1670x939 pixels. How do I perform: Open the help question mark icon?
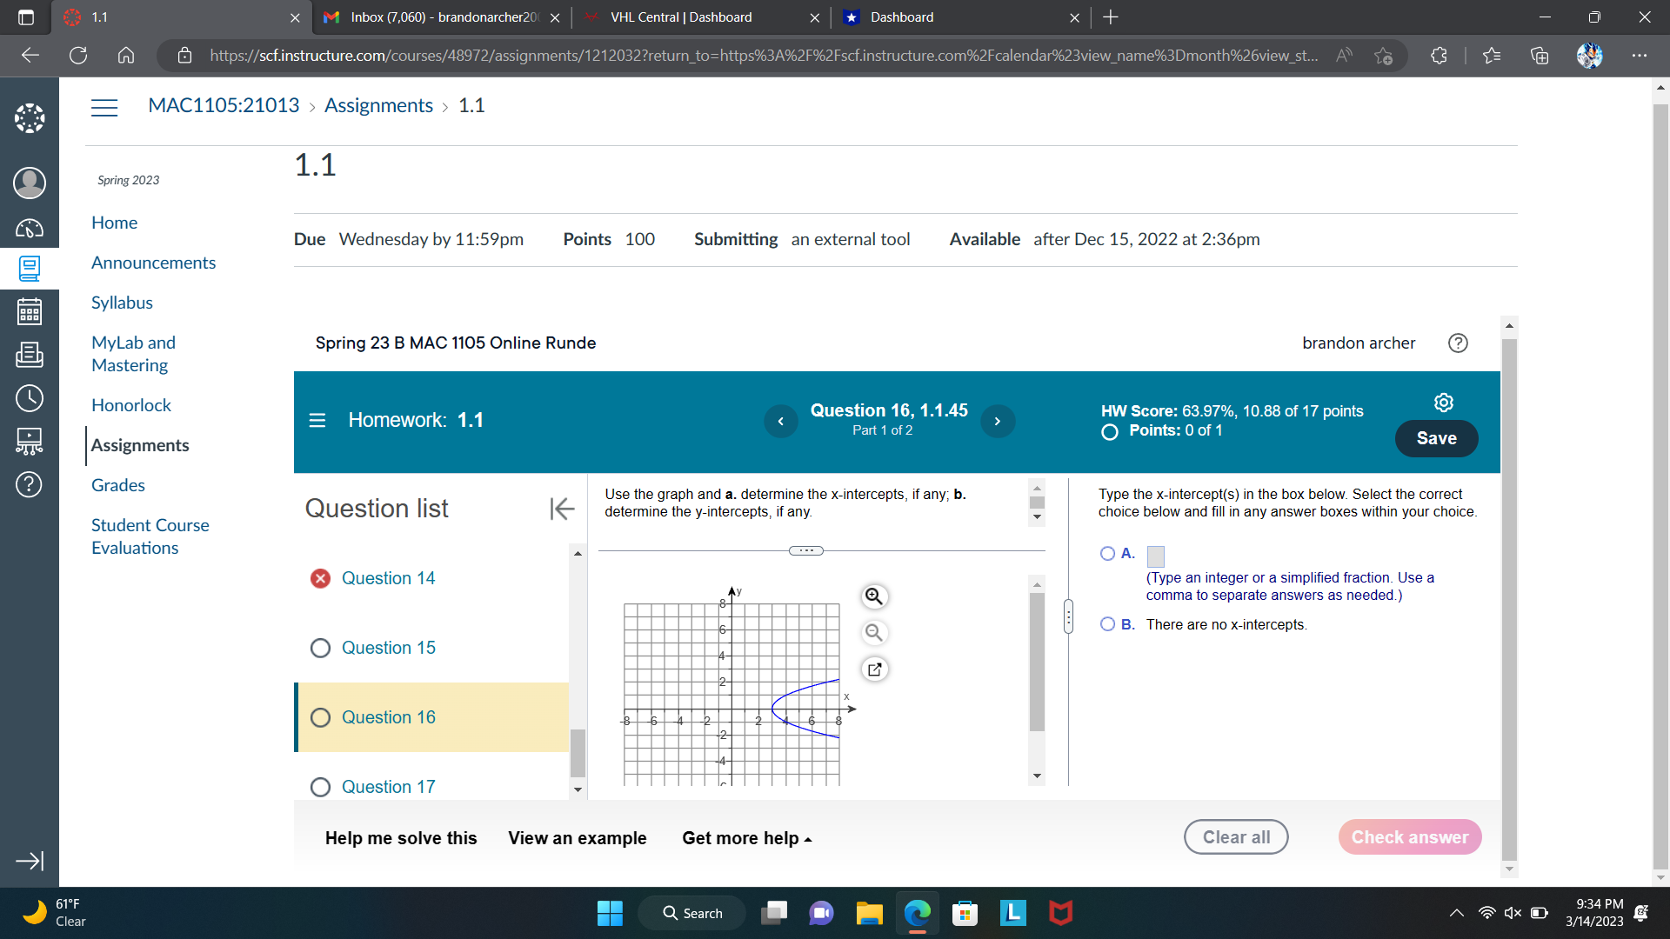pos(1457,343)
